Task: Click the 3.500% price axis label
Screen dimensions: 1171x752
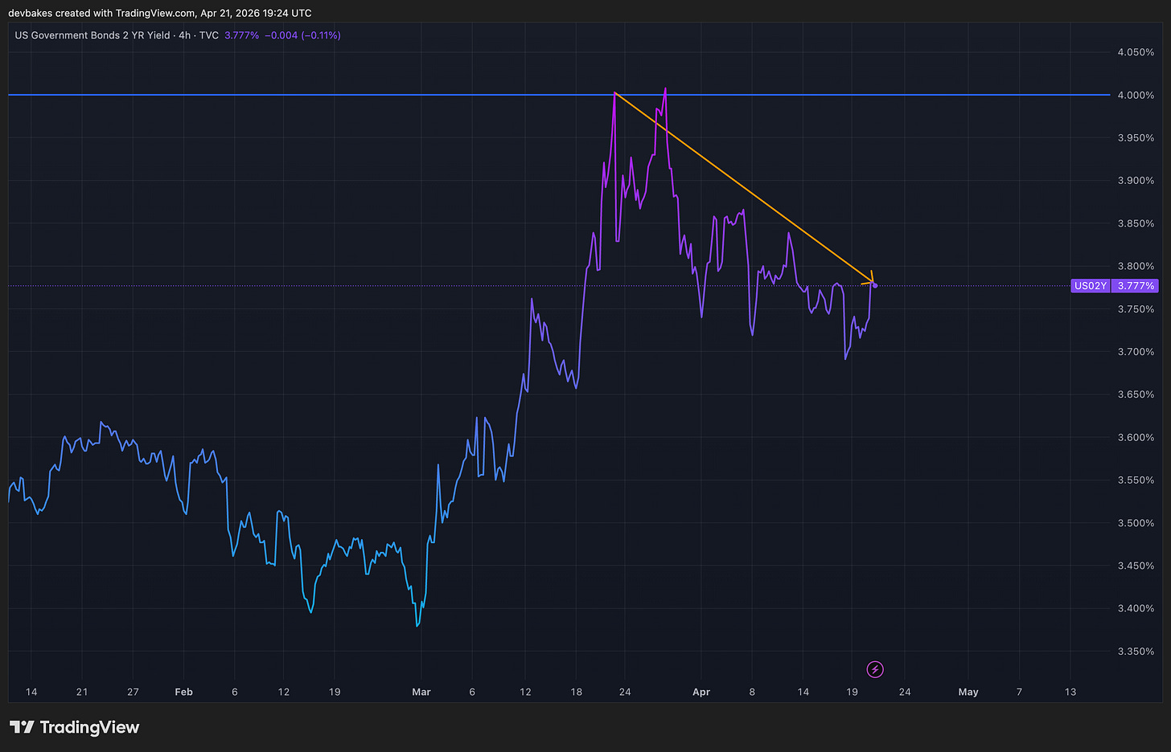Action: [x=1136, y=523]
